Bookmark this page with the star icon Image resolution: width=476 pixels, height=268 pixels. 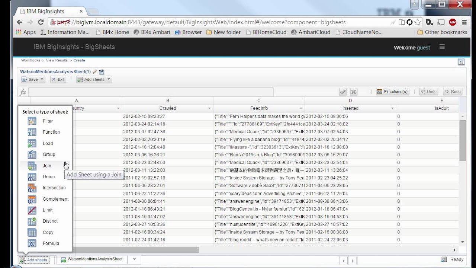pyautogui.click(x=418, y=22)
